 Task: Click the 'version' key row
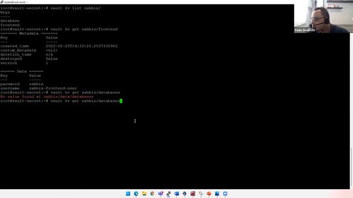point(24,63)
